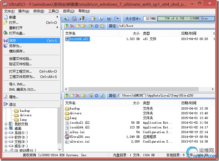219x161 pixels.
Task: Open the 帮助(H) menu
Action: click(84, 11)
